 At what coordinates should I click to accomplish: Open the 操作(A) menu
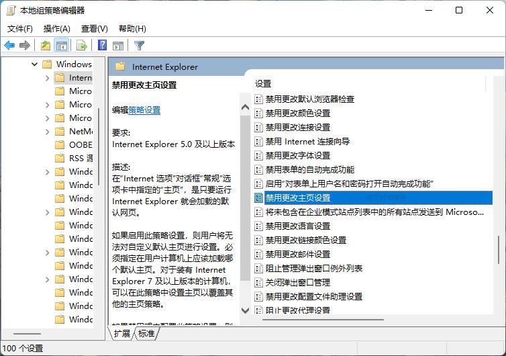tap(57, 29)
